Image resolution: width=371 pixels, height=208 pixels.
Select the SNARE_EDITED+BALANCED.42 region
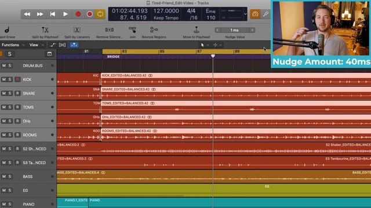(236, 93)
